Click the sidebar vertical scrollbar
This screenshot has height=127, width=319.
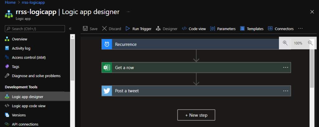click(72, 60)
